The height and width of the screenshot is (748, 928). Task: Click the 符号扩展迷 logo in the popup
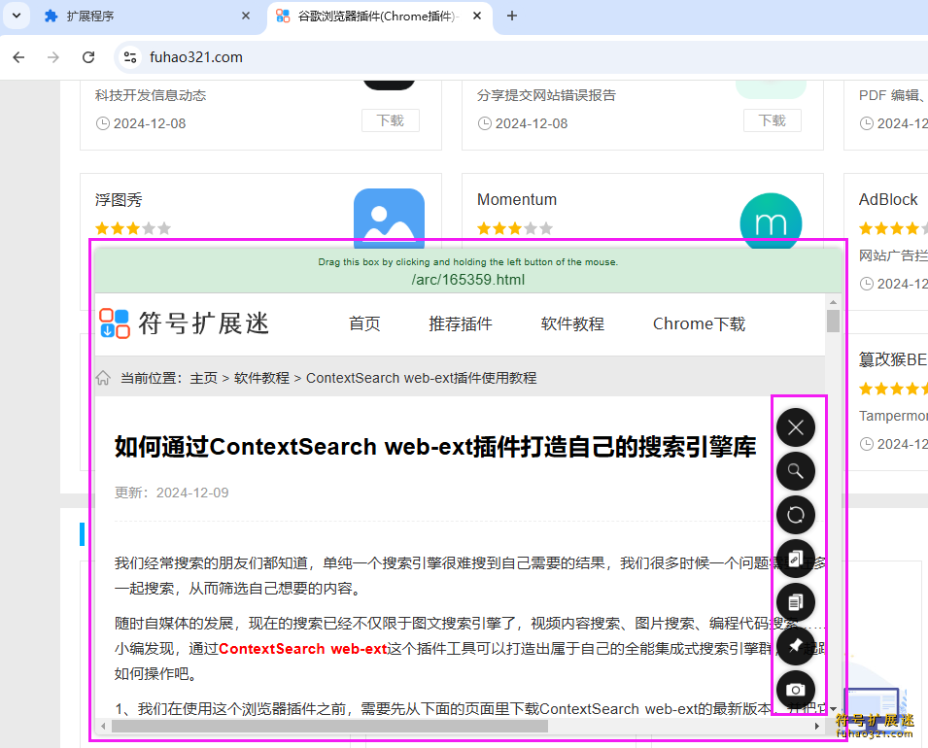tap(185, 323)
